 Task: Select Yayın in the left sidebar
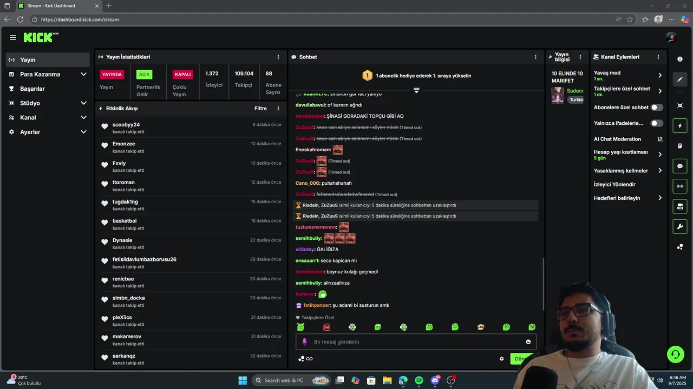coord(48,60)
